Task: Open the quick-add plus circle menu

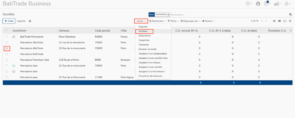Action: pyautogui.click(x=249, y=3)
